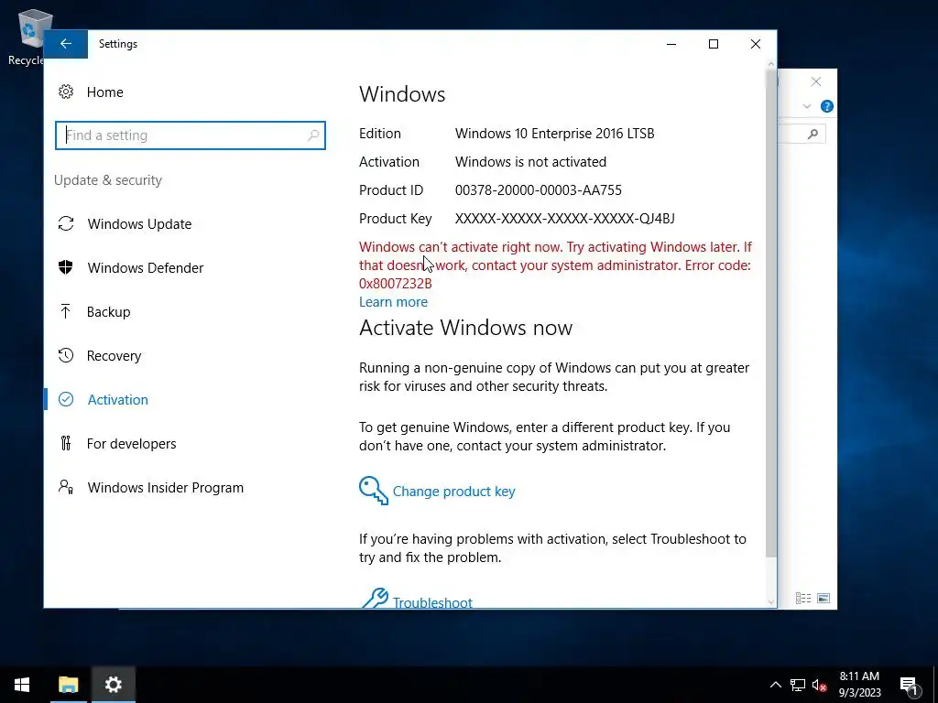Click the Home gear icon
Image resolution: width=938 pixels, height=703 pixels.
coord(66,92)
